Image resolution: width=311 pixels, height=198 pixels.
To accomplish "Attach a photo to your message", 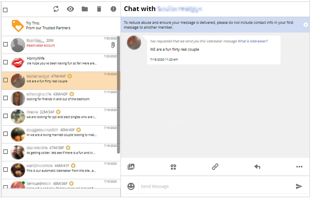I will [x=131, y=166].
